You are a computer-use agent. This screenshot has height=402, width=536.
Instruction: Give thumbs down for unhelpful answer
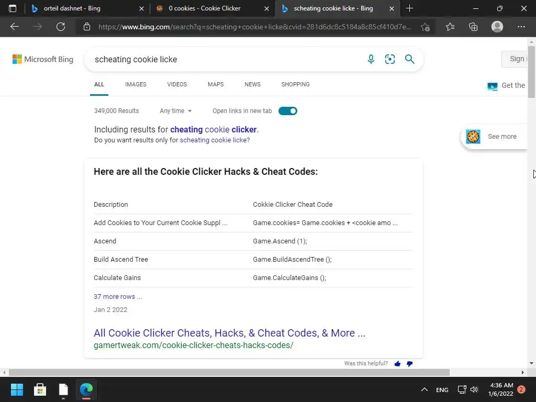tap(409, 364)
